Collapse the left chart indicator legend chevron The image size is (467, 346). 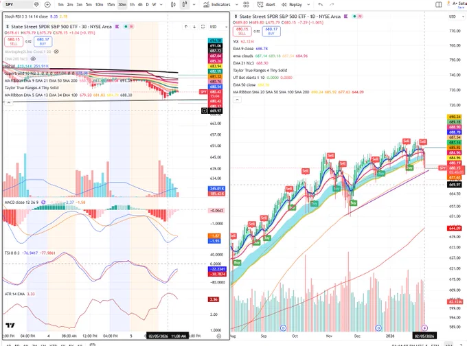(x=9, y=103)
